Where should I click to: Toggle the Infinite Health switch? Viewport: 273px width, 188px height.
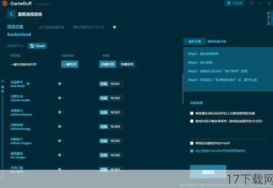tap(61, 98)
